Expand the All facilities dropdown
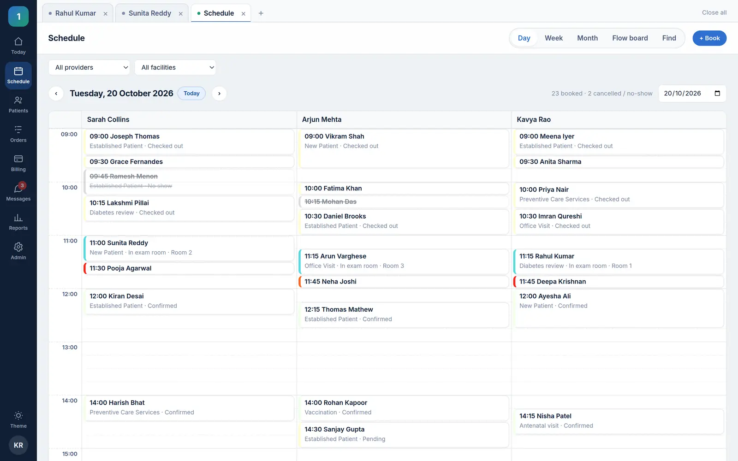 [175, 67]
